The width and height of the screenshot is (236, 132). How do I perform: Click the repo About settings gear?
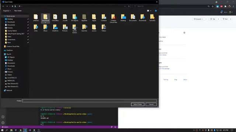(x=184, y=33)
